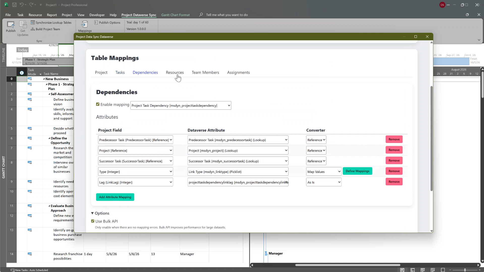Screen dimensions: 484x272
Task: Switch to the Team Members mappings tab
Action: coord(205,72)
